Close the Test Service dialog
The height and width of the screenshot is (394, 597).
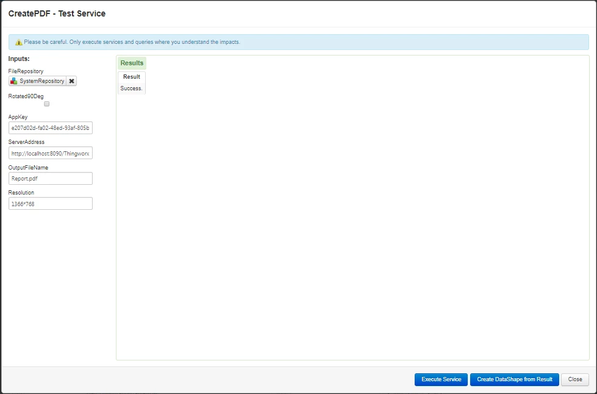tap(575, 379)
